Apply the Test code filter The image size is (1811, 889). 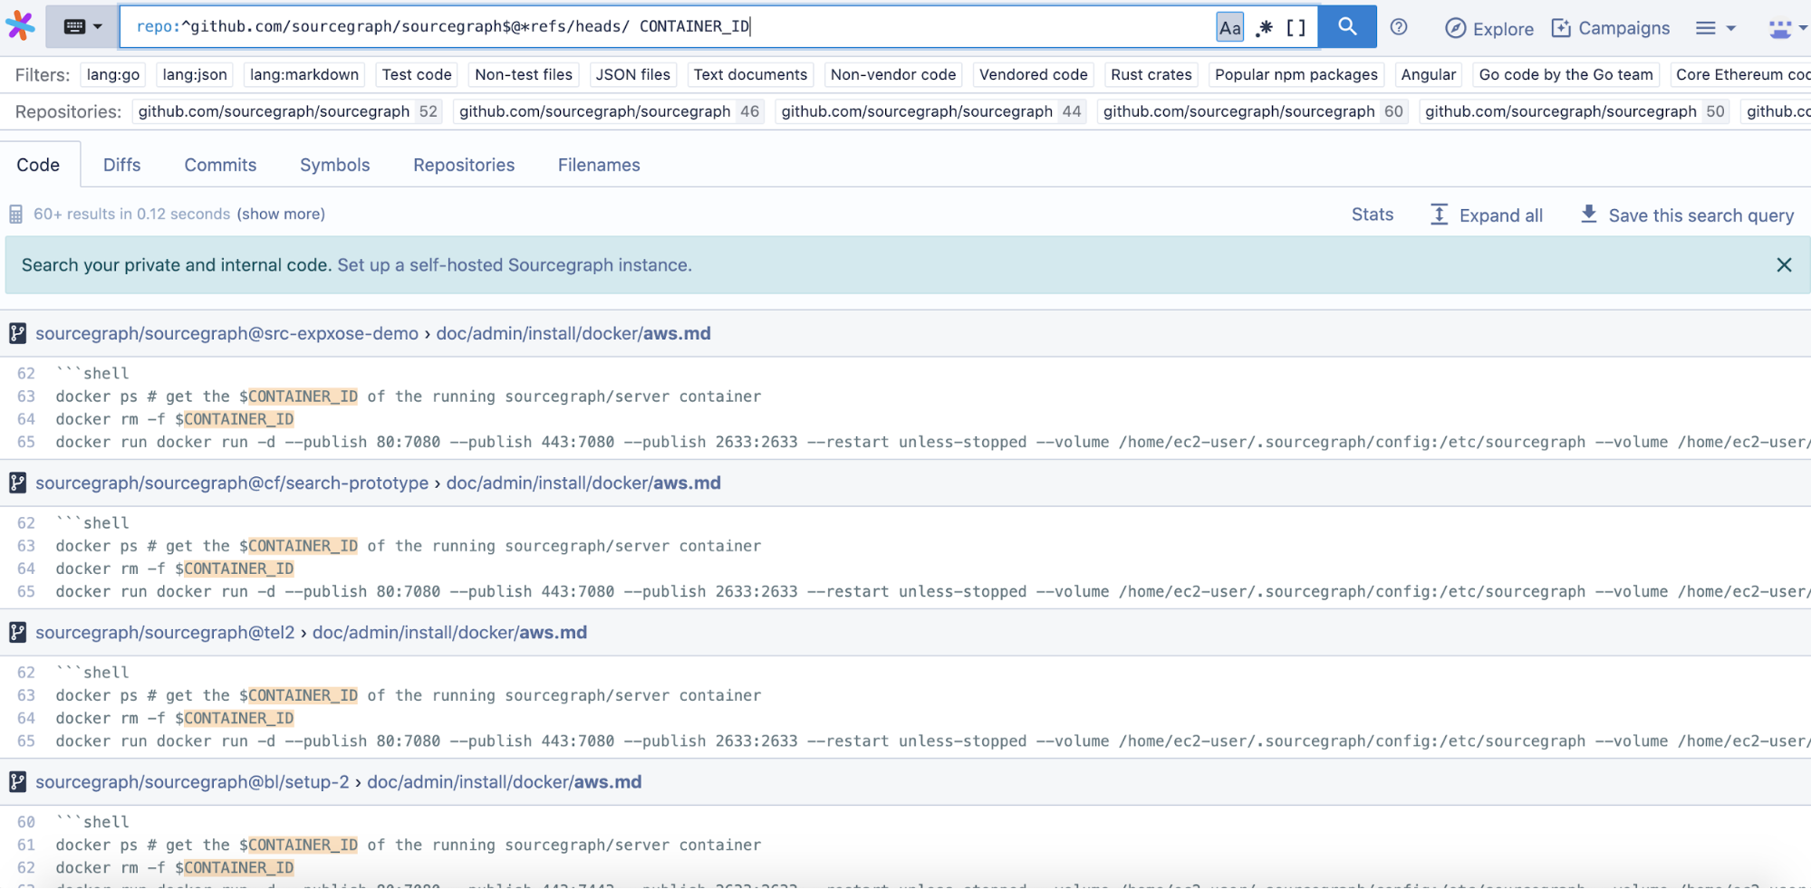(x=417, y=75)
